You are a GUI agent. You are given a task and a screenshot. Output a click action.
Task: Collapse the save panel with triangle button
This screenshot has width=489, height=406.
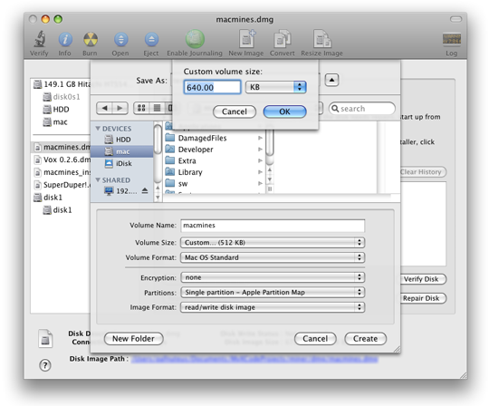click(x=331, y=80)
